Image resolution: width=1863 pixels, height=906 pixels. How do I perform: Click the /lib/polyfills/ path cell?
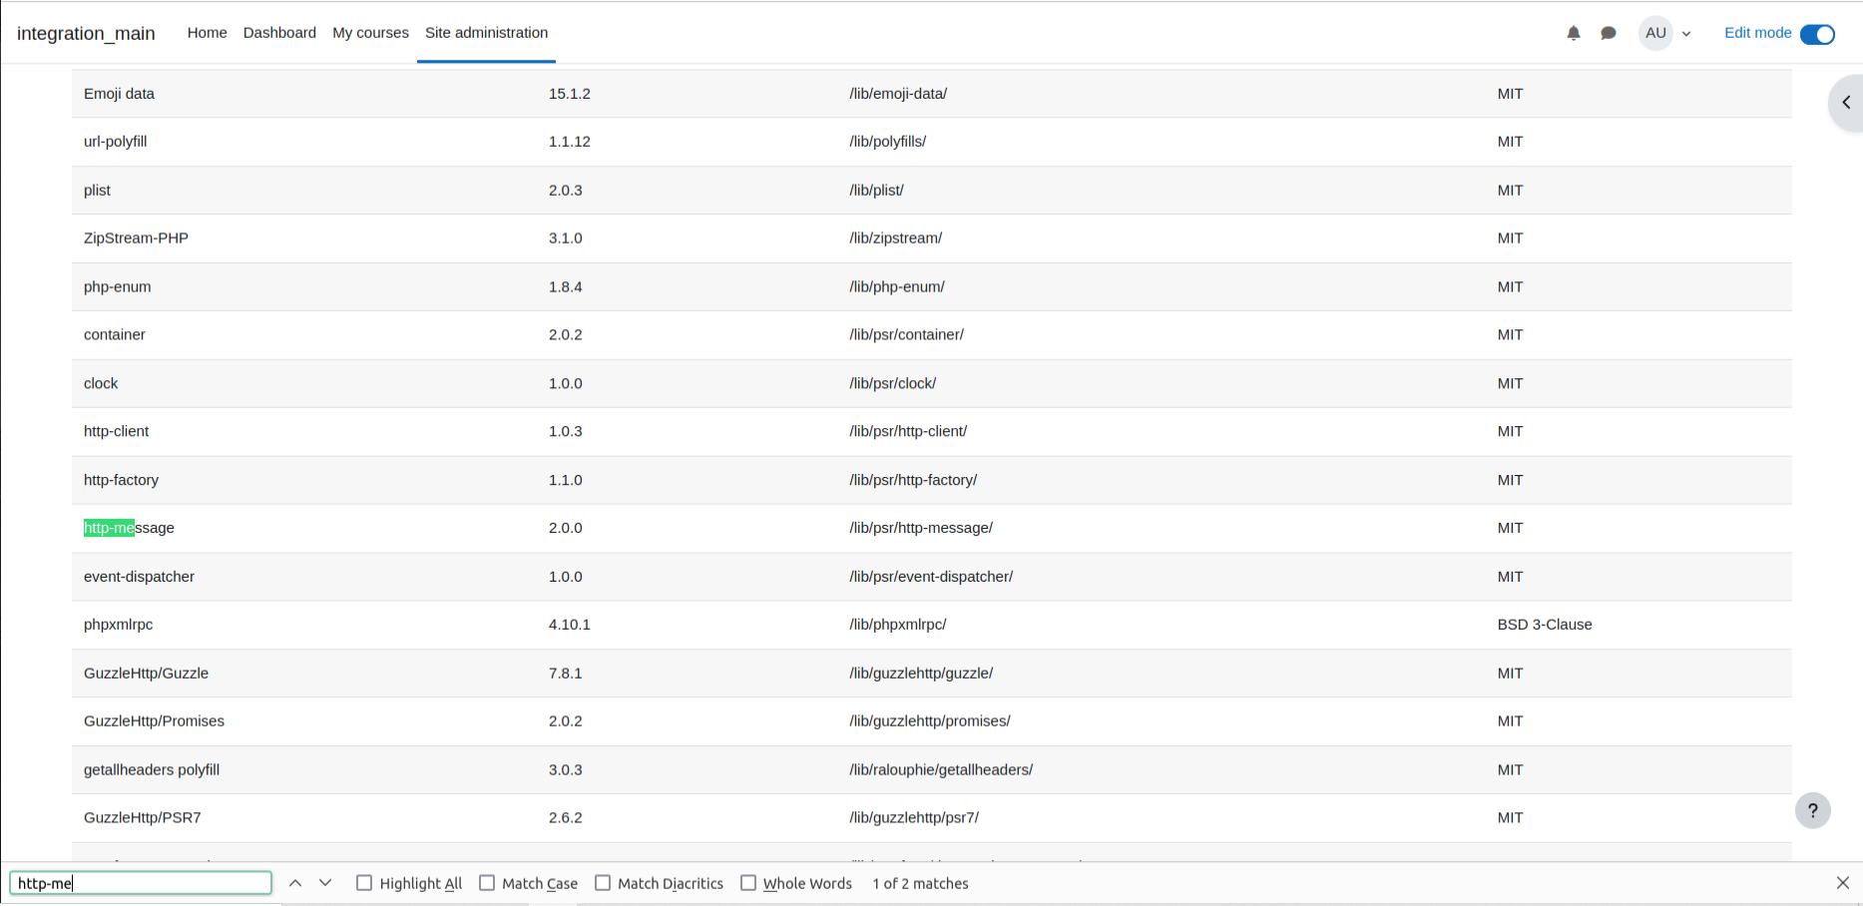click(x=888, y=142)
